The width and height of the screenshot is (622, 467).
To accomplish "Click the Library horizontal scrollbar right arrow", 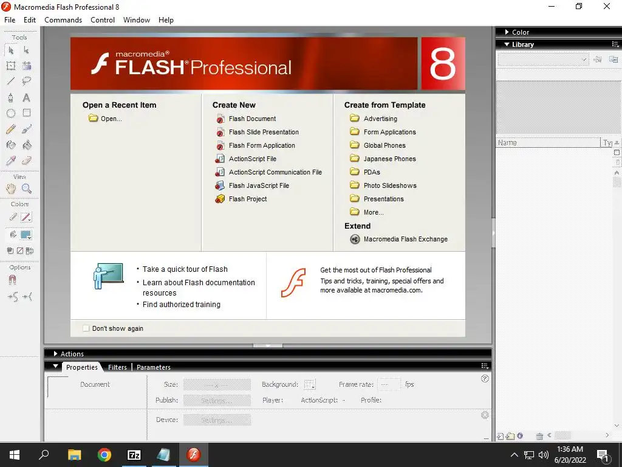I will pyautogui.click(x=607, y=435).
